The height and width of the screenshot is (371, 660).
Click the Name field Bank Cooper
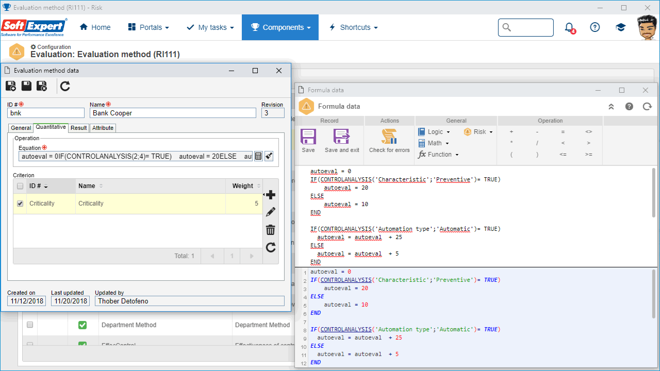[x=173, y=113]
